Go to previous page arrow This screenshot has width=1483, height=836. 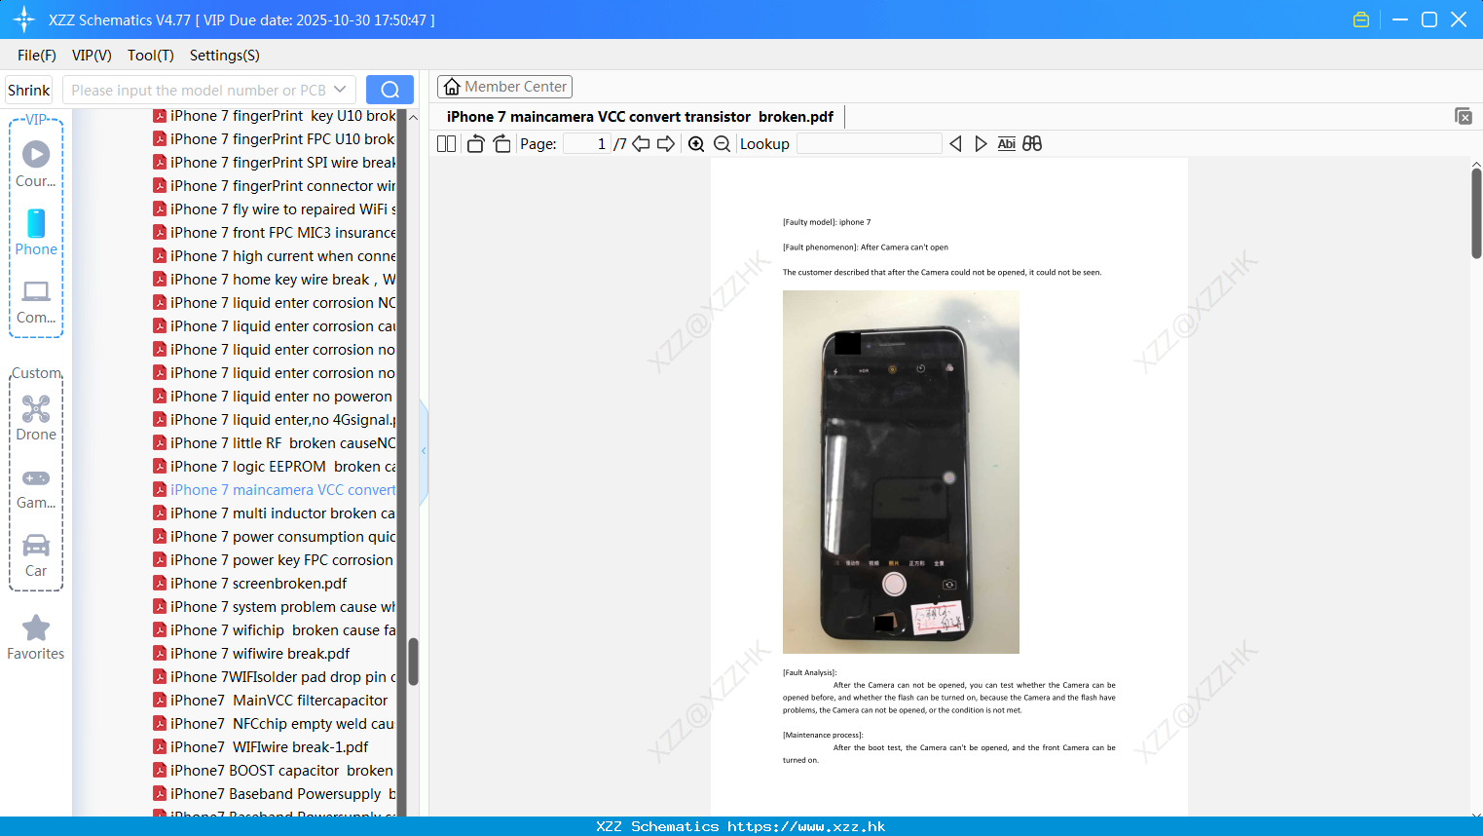click(641, 144)
